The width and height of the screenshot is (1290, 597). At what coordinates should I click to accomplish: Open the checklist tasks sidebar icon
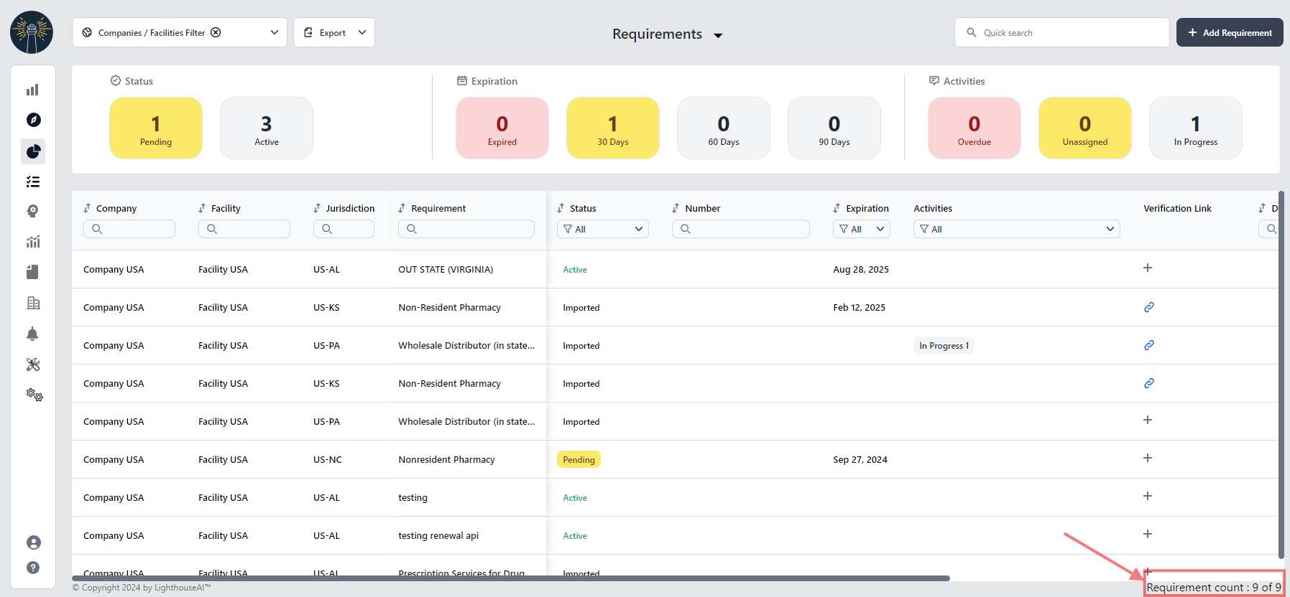(x=33, y=182)
